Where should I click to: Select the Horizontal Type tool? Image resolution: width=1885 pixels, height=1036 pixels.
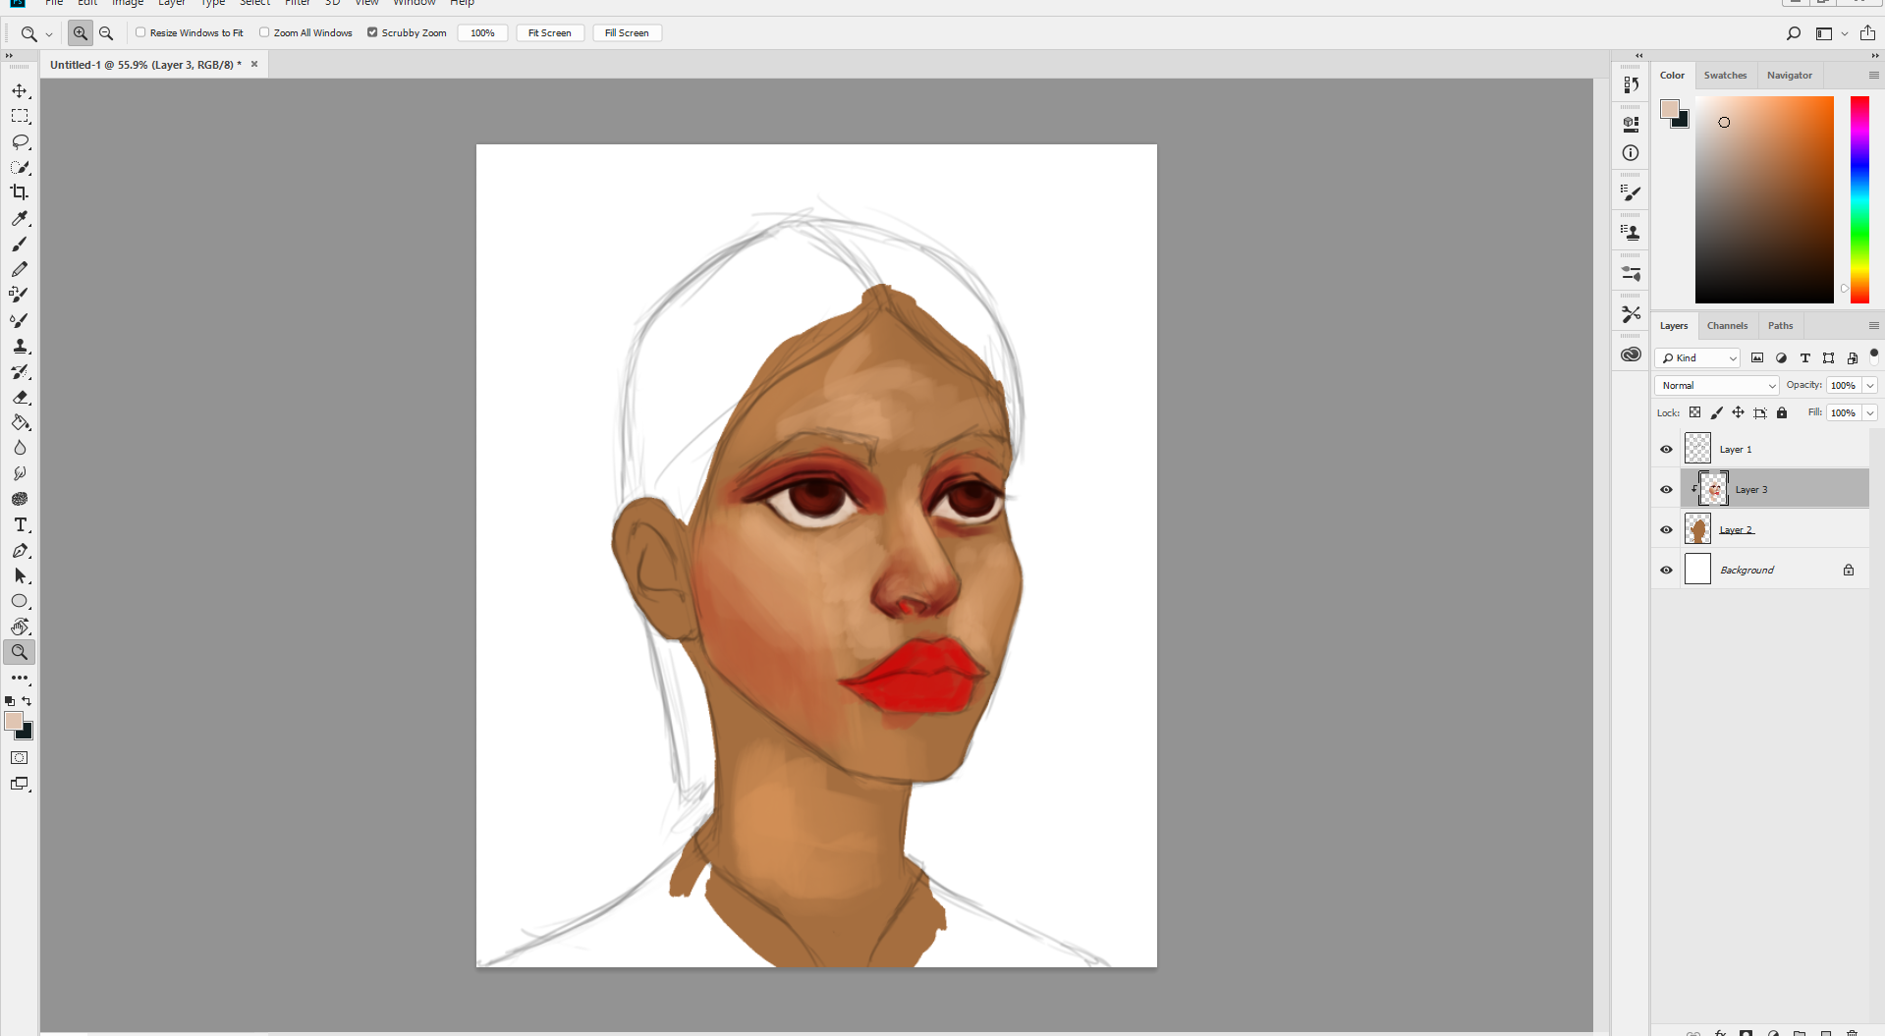click(x=20, y=524)
